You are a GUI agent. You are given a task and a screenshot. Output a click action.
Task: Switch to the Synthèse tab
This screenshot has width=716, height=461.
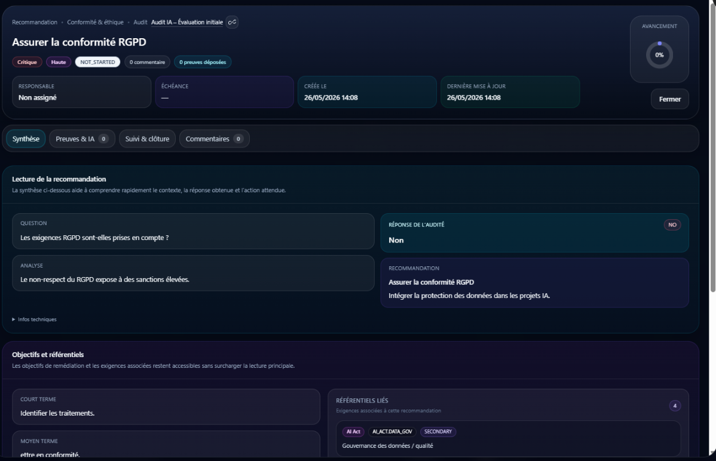point(26,139)
